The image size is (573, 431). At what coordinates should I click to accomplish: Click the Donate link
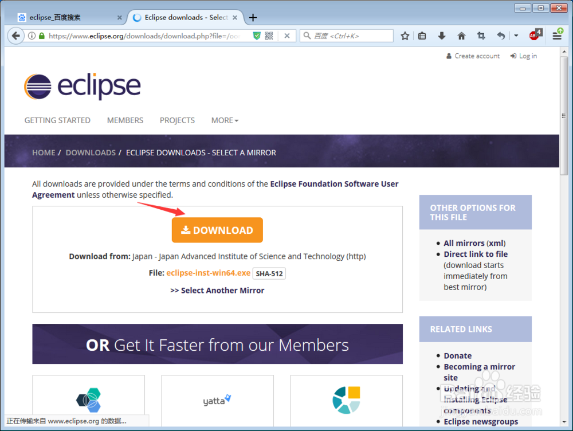457,356
